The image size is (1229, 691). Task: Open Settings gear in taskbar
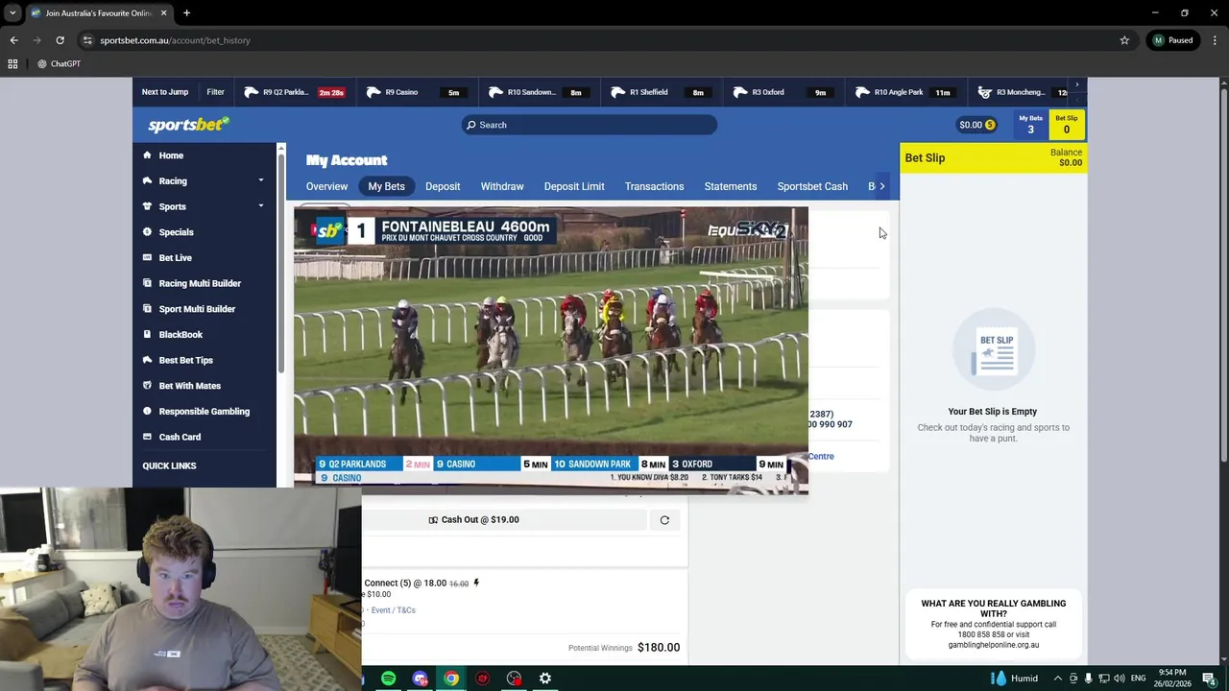(544, 679)
